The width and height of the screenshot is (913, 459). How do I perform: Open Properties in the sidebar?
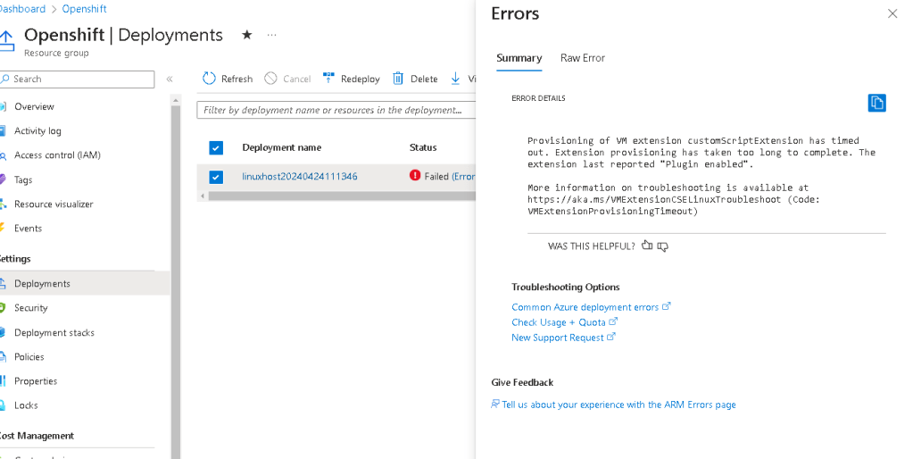pyautogui.click(x=36, y=381)
